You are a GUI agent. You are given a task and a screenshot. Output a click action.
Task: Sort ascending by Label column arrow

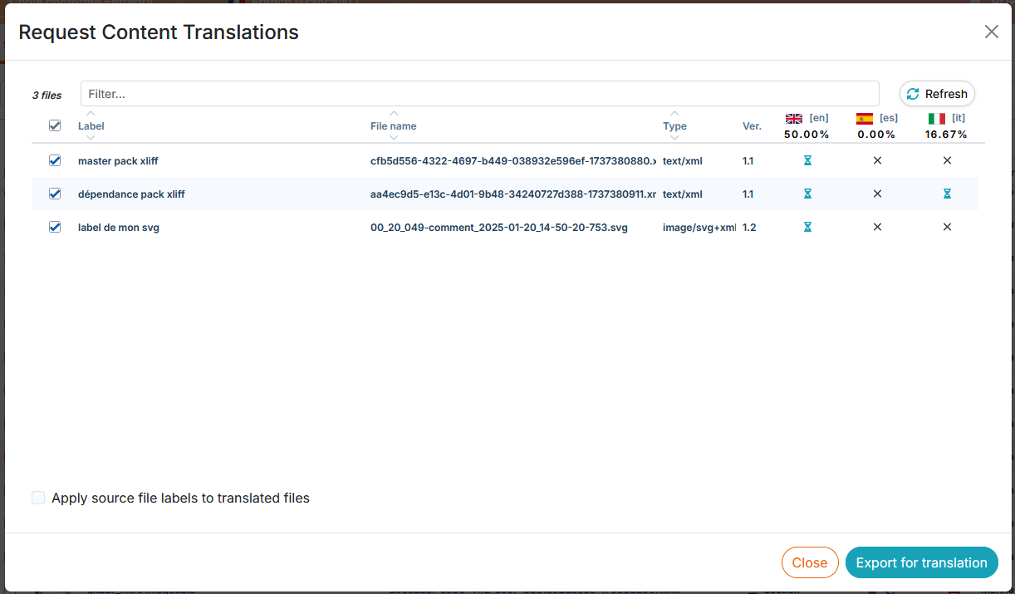(x=91, y=114)
